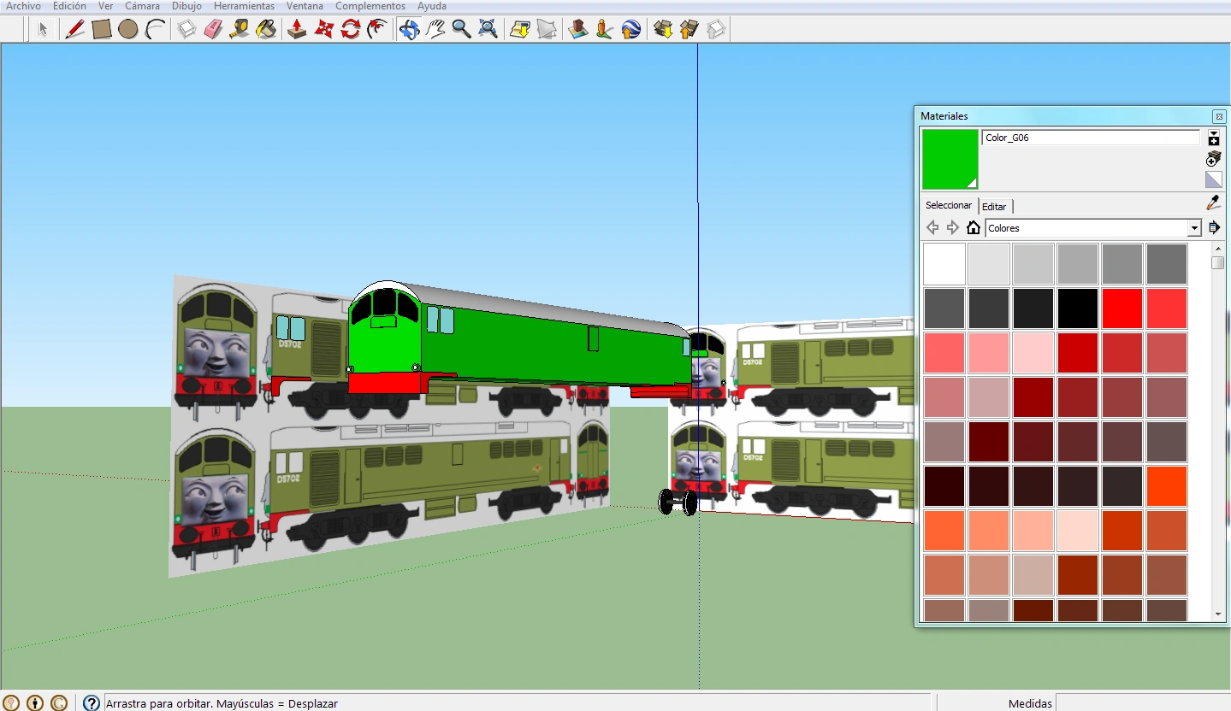This screenshot has height=711, width=1231.
Task: Activate the Tape Measure tool
Action: pos(240,28)
